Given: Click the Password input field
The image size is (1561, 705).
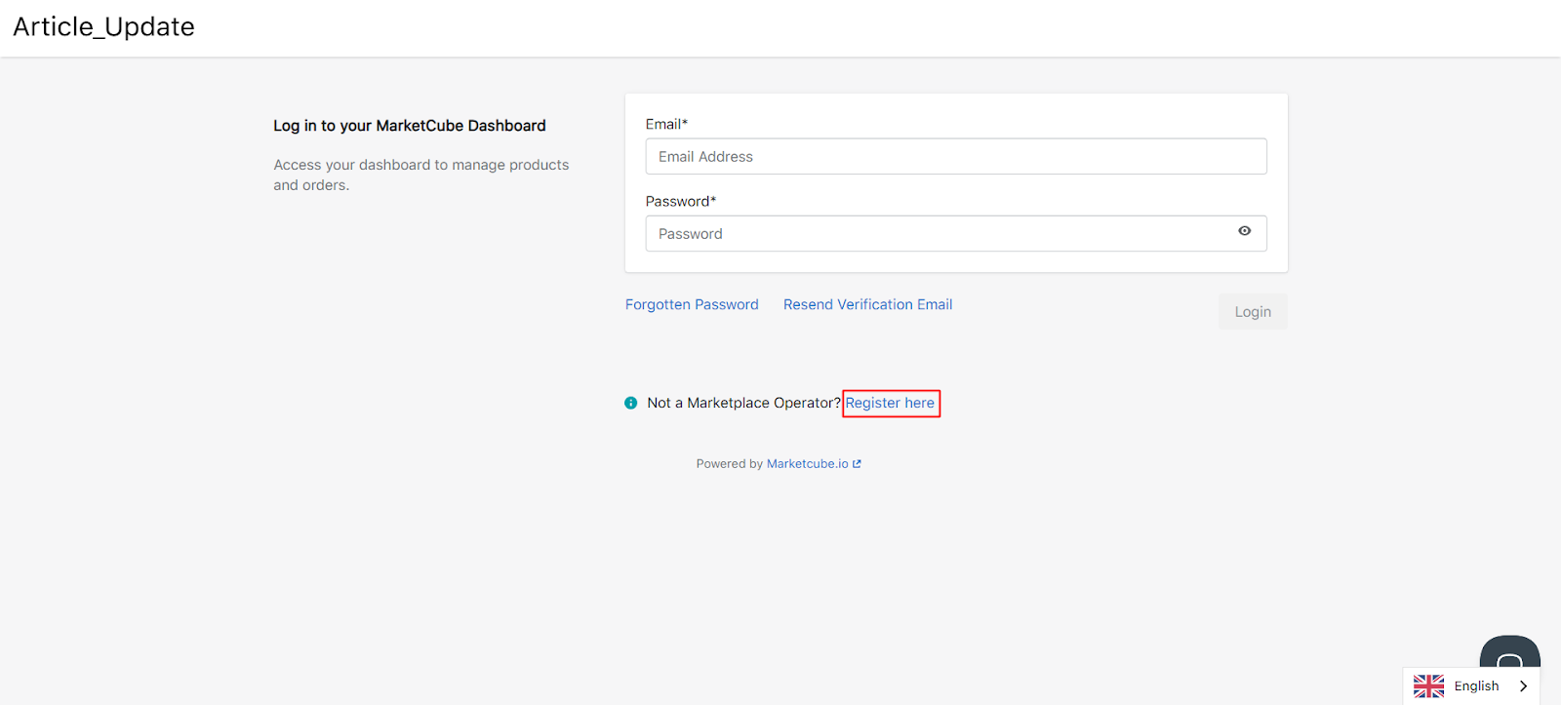Looking at the screenshot, I should coord(956,234).
